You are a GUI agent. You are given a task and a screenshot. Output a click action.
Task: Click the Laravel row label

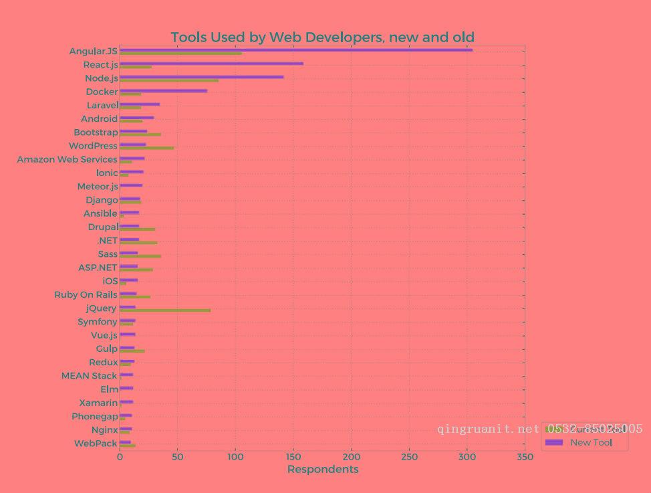(x=102, y=105)
